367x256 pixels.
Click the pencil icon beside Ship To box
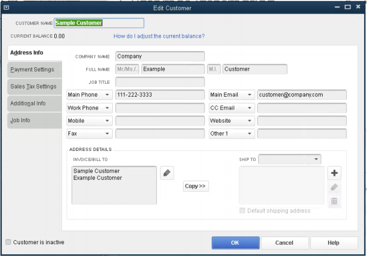(334, 187)
